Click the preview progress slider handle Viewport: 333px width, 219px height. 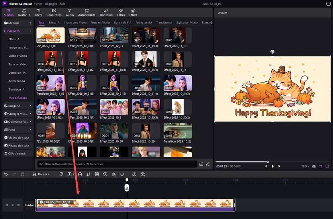point(268,162)
